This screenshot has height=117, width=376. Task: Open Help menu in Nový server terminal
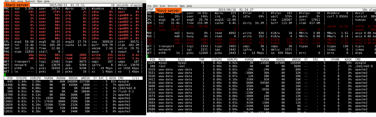[189, 6]
